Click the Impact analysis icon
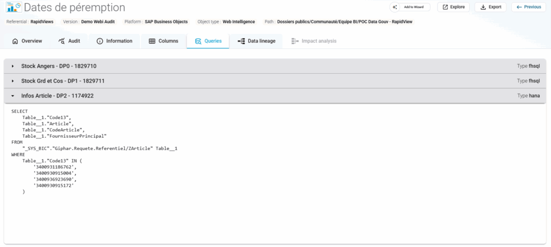The height and width of the screenshot is (247, 551). (x=295, y=41)
